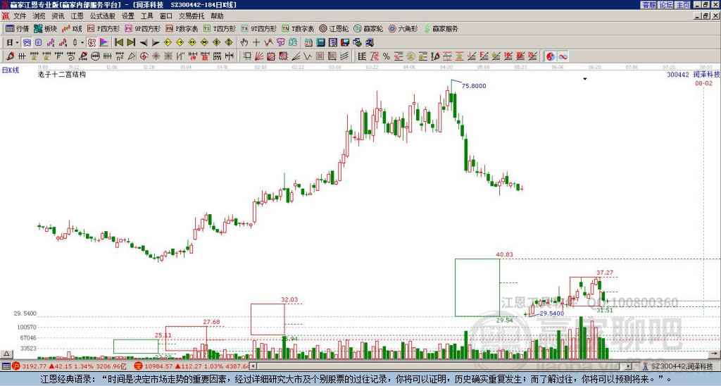Open the P数字表 tool
Screen dimensions: 721x386
182,28
